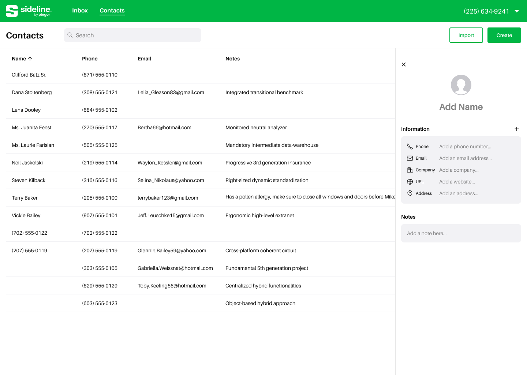Click the Import button
The width and height of the screenshot is (527, 375).
tap(466, 35)
